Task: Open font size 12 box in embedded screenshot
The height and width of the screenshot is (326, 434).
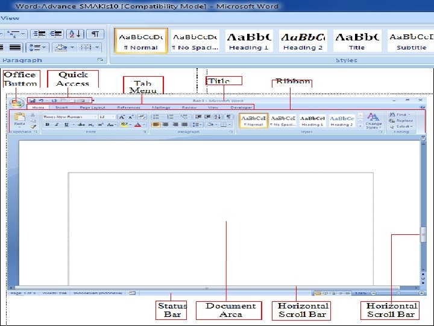Action: click(107, 117)
